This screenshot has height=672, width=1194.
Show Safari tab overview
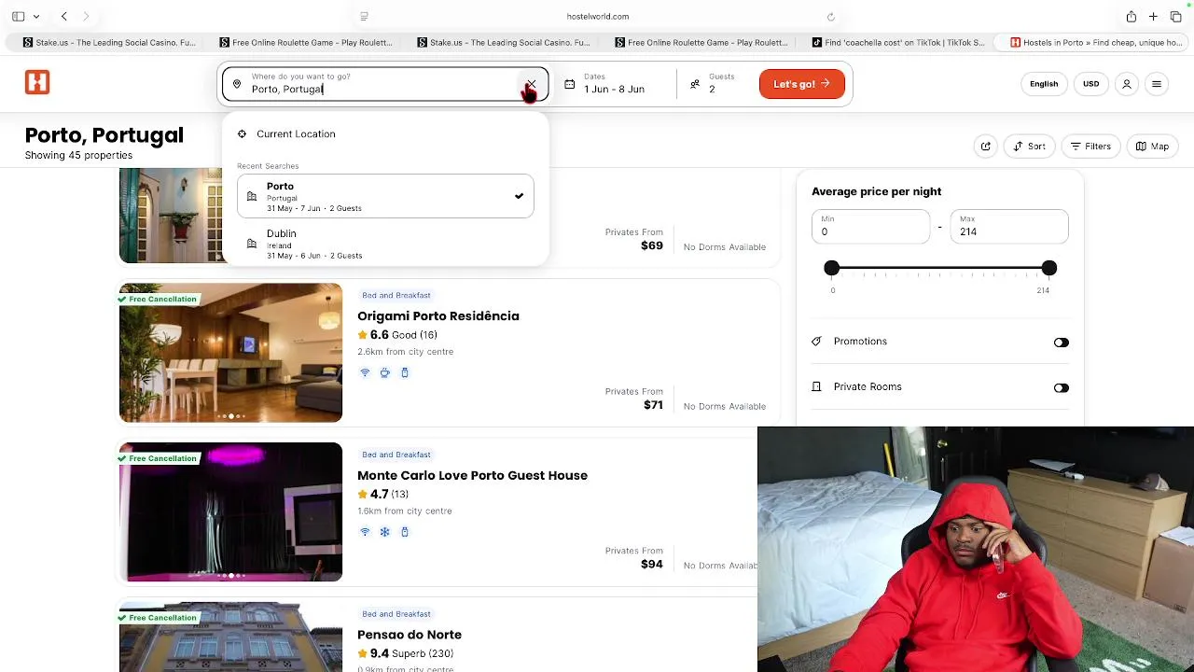[x=1175, y=17]
